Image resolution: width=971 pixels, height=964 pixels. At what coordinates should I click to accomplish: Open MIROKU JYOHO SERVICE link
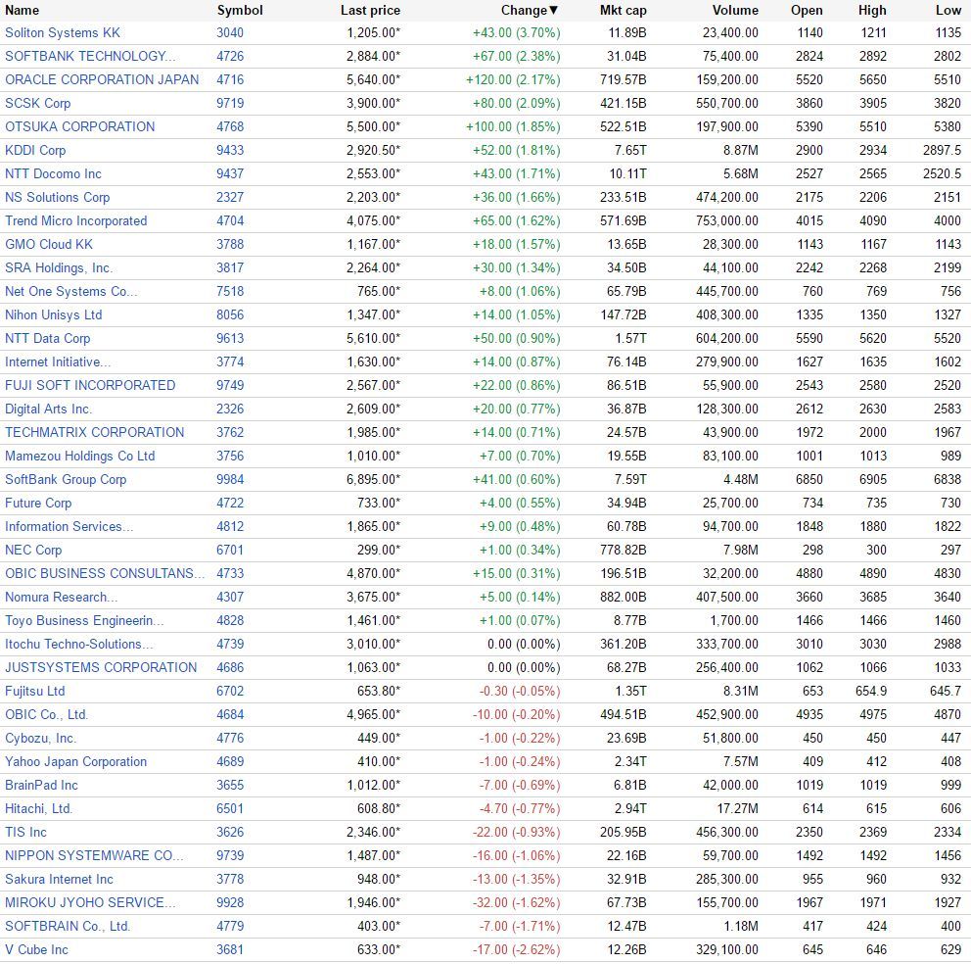[90, 904]
